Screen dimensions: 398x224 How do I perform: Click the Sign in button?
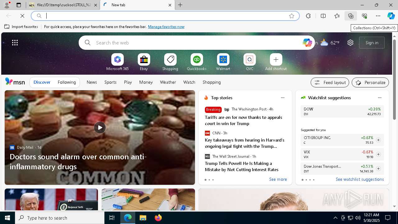pyautogui.click(x=372, y=43)
